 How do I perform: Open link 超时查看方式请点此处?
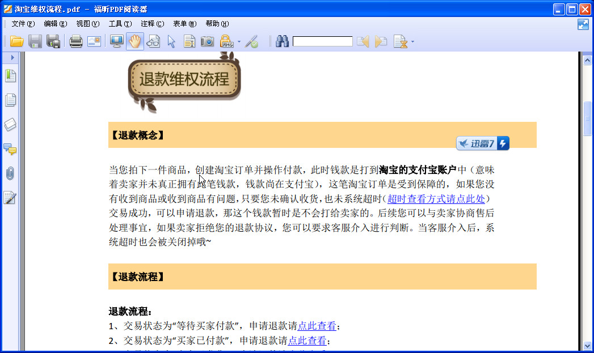436,199
